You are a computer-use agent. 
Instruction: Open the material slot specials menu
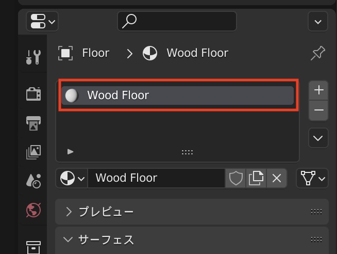(x=318, y=138)
